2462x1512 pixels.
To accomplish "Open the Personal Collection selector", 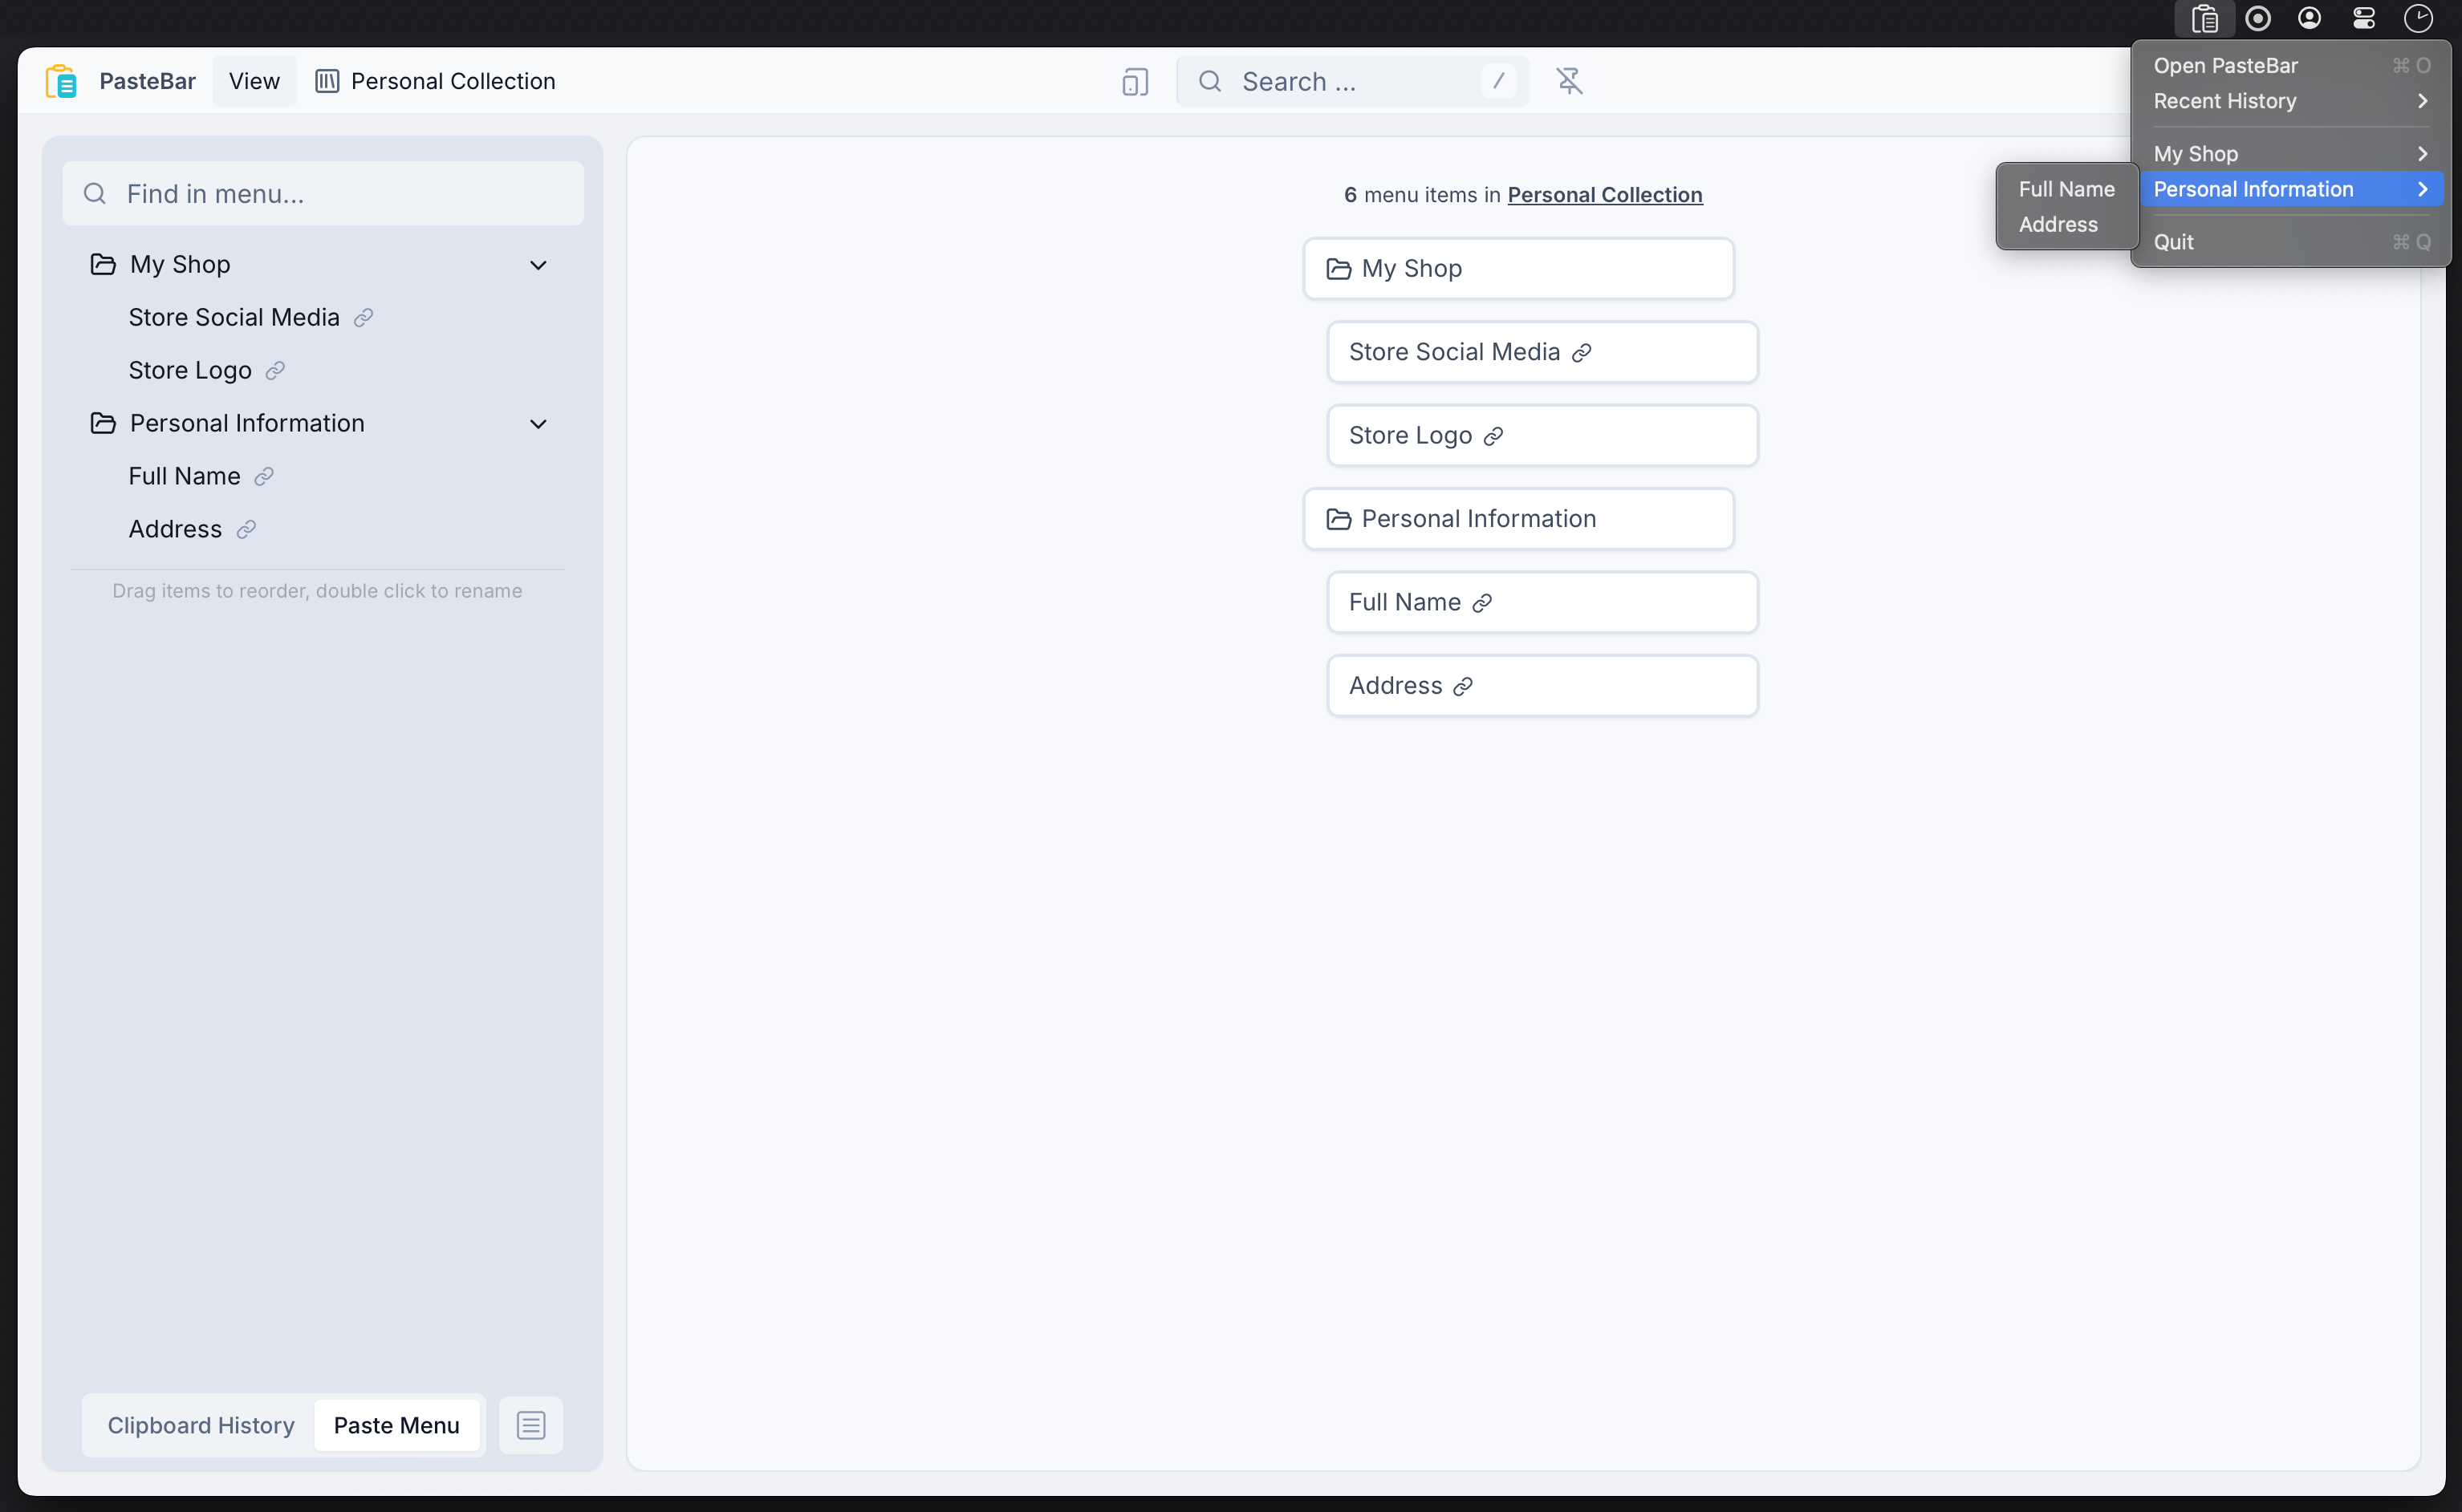I will point(435,81).
